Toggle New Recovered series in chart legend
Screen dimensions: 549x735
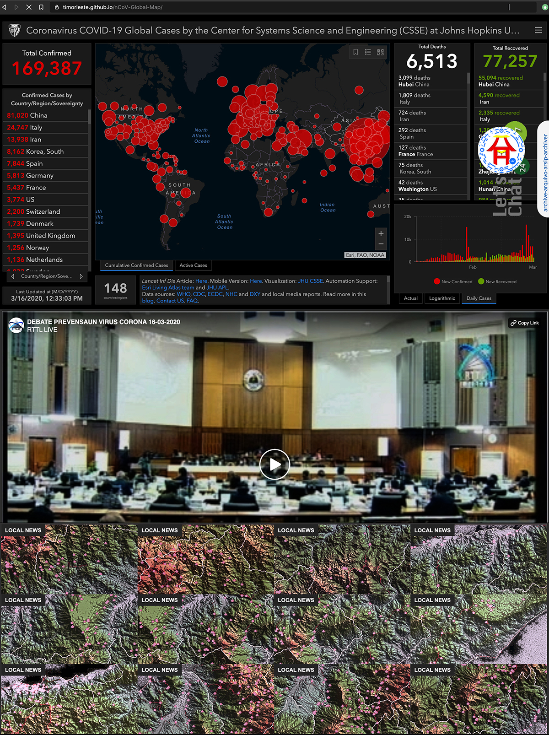click(497, 282)
